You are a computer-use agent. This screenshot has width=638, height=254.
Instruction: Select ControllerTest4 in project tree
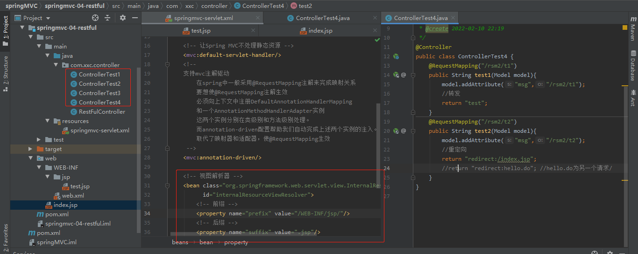95,103
